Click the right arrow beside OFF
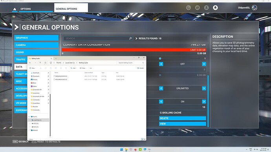Image resolution: width=271 pixels, height=152 pixels. tap(204, 64)
